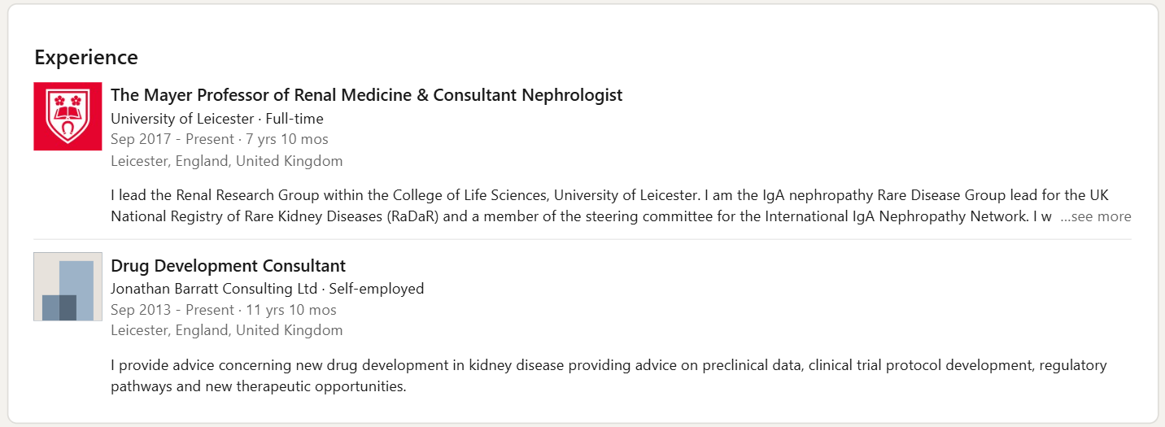The width and height of the screenshot is (1165, 427).
Task: Select the Sep 2013 - Present date text
Action: pos(172,310)
